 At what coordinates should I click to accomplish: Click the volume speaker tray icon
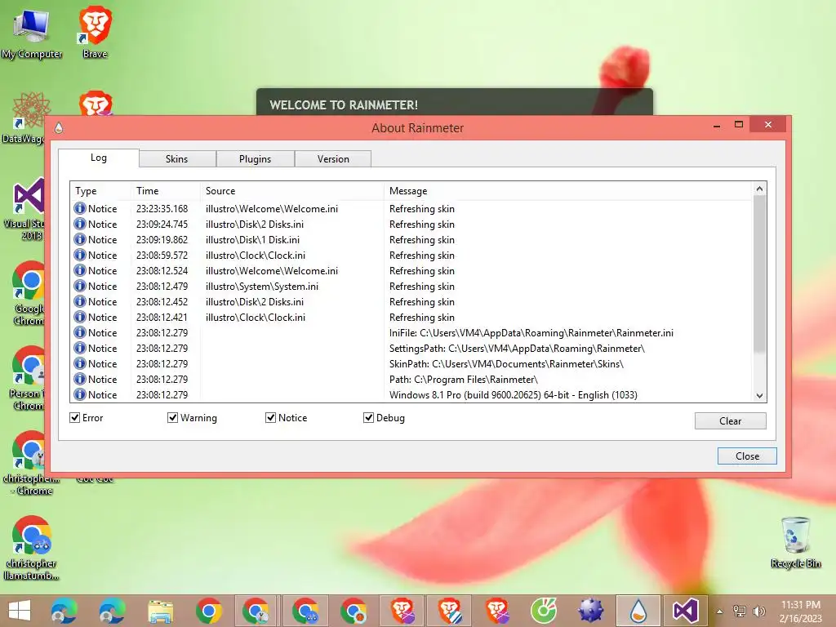(758, 611)
